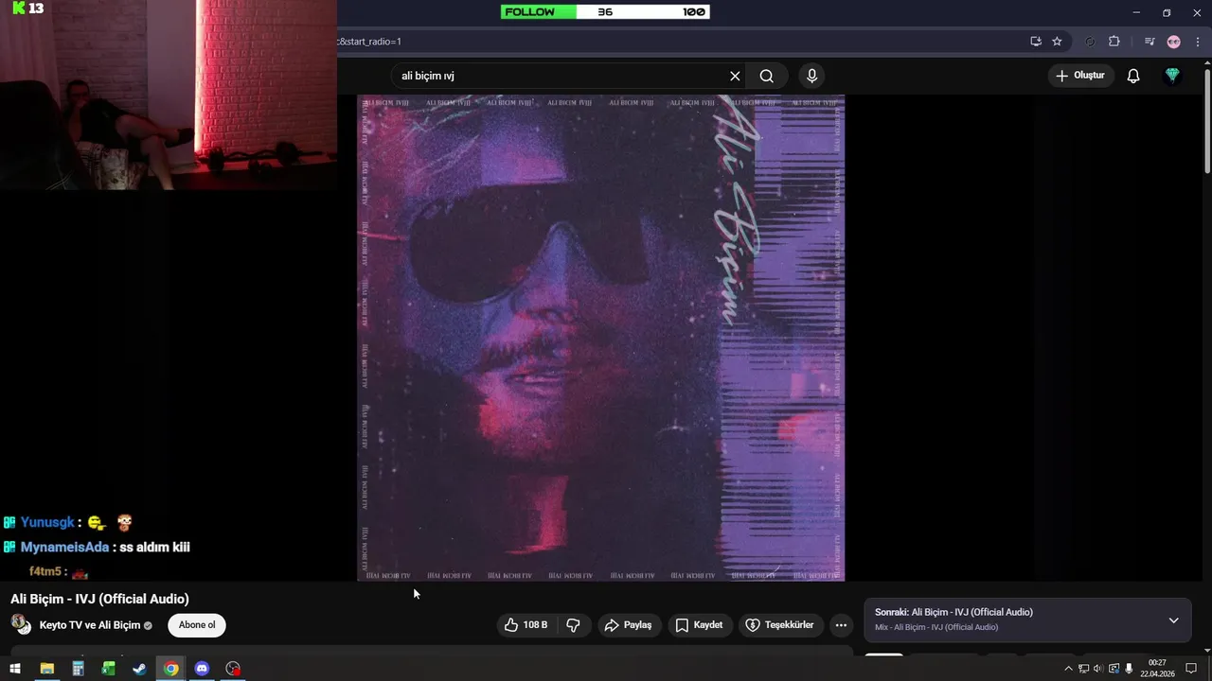This screenshot has height=681, width=1212.
Task: Click f4tm5 username in chat
Action: click(45, 571)
